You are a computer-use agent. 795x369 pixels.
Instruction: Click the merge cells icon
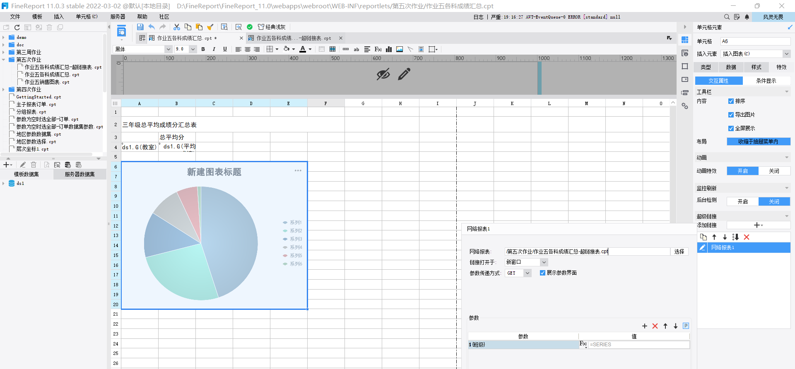(322, 49)
